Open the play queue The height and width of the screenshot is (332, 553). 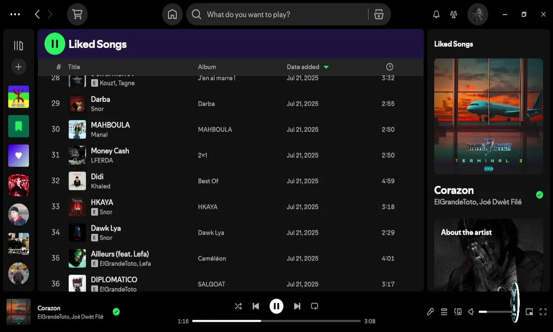coord(444,312)
